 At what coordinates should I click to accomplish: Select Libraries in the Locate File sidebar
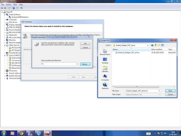click(x=105, y=69)
